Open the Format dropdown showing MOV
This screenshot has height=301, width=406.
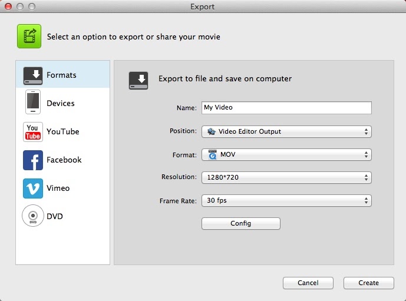(286, 154)
